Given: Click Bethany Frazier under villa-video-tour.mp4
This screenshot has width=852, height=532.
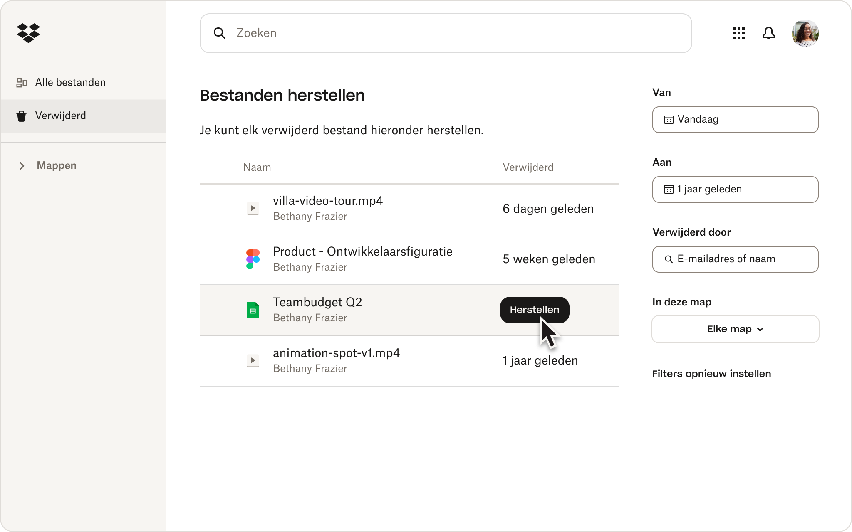Looking at the screenshot, I should (310, 217).
